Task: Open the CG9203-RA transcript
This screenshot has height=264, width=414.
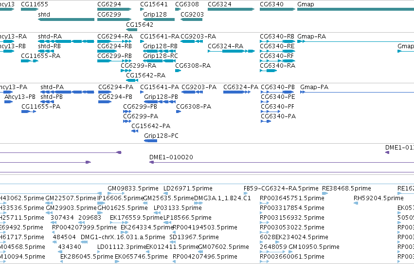Action: pos(192,41)
